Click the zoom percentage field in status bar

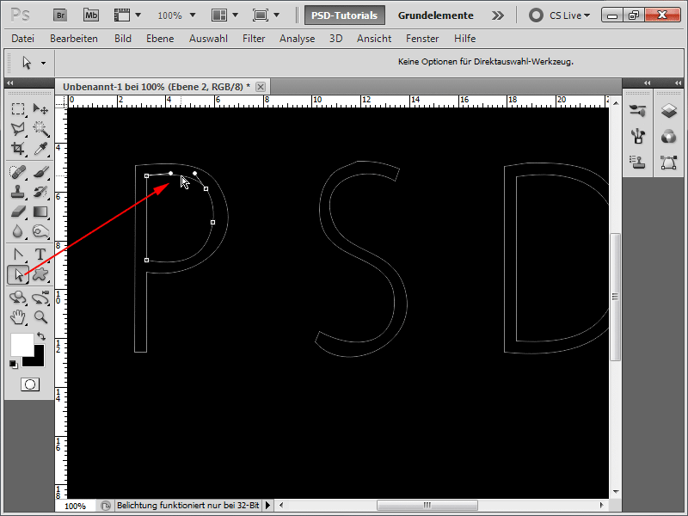(x=76, y=506)
